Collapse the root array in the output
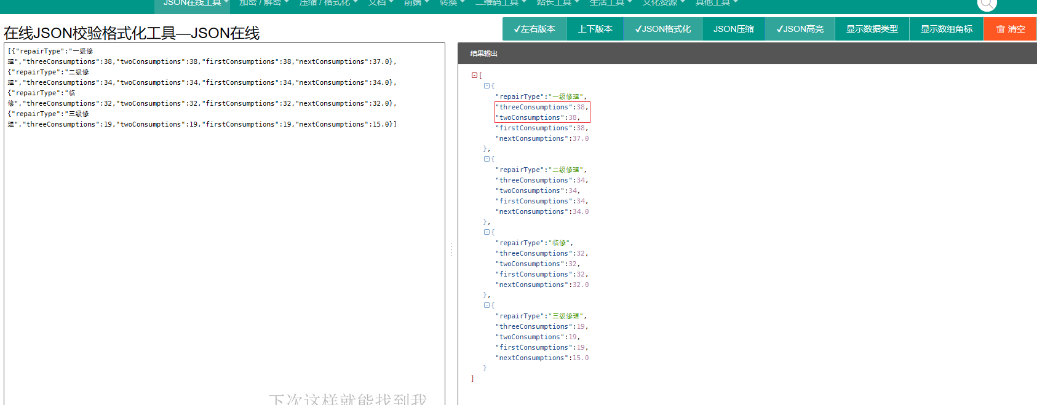 [474, 76]
